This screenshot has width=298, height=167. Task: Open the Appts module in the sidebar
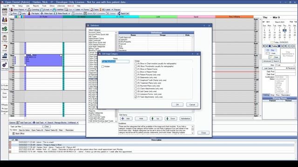pyautogui.click(x=5, y=12)
